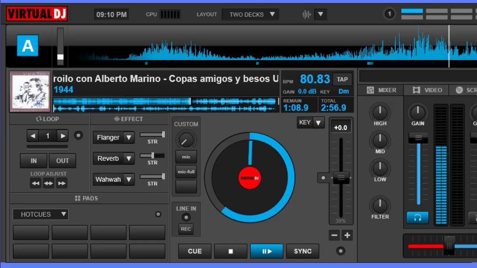The height and width of the screenshot is (268, 477).
Task: Toggle circle button below pitch bend
Action: pos(341,251)
